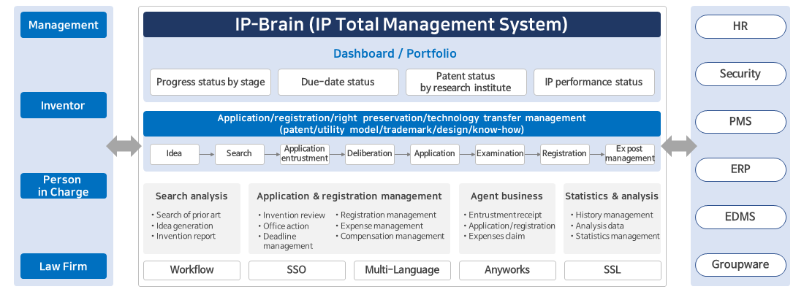This screenshot has width=804, height=292.
Task: Select the Deadline management bullet
Action: (x=286, y=242)
